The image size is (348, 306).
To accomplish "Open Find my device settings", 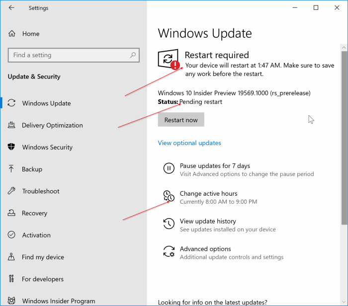I will pyautogui.click(x=43, y=257).
